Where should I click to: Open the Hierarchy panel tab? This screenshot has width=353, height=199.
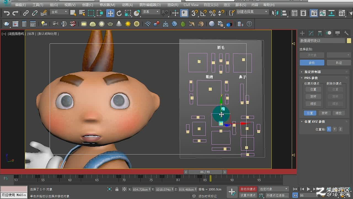click(320, 33)
